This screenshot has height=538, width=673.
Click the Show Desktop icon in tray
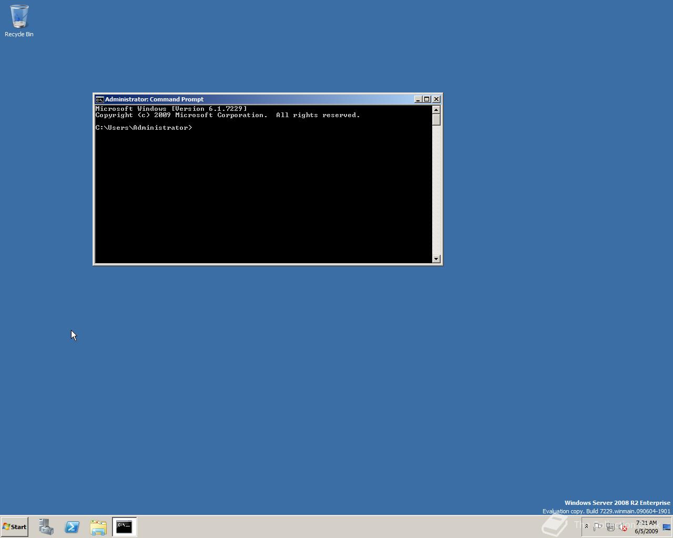[667, 527]
